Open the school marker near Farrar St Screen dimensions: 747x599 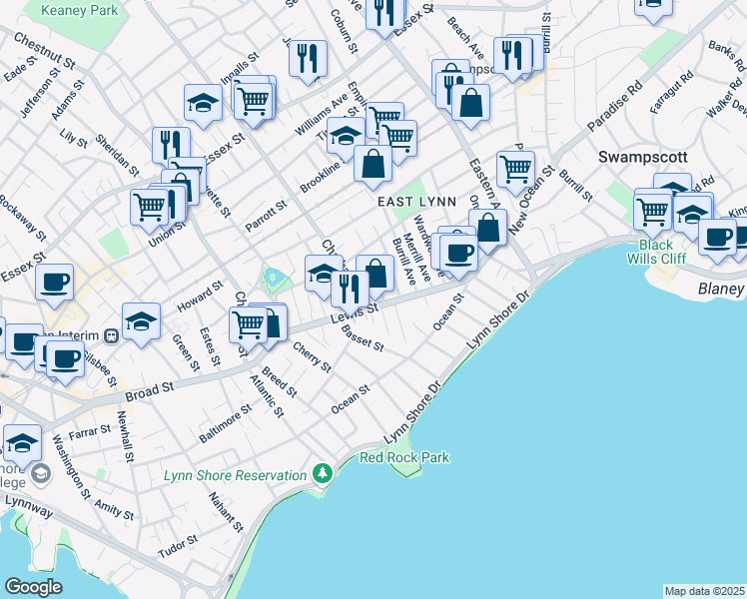coord(22,444)
